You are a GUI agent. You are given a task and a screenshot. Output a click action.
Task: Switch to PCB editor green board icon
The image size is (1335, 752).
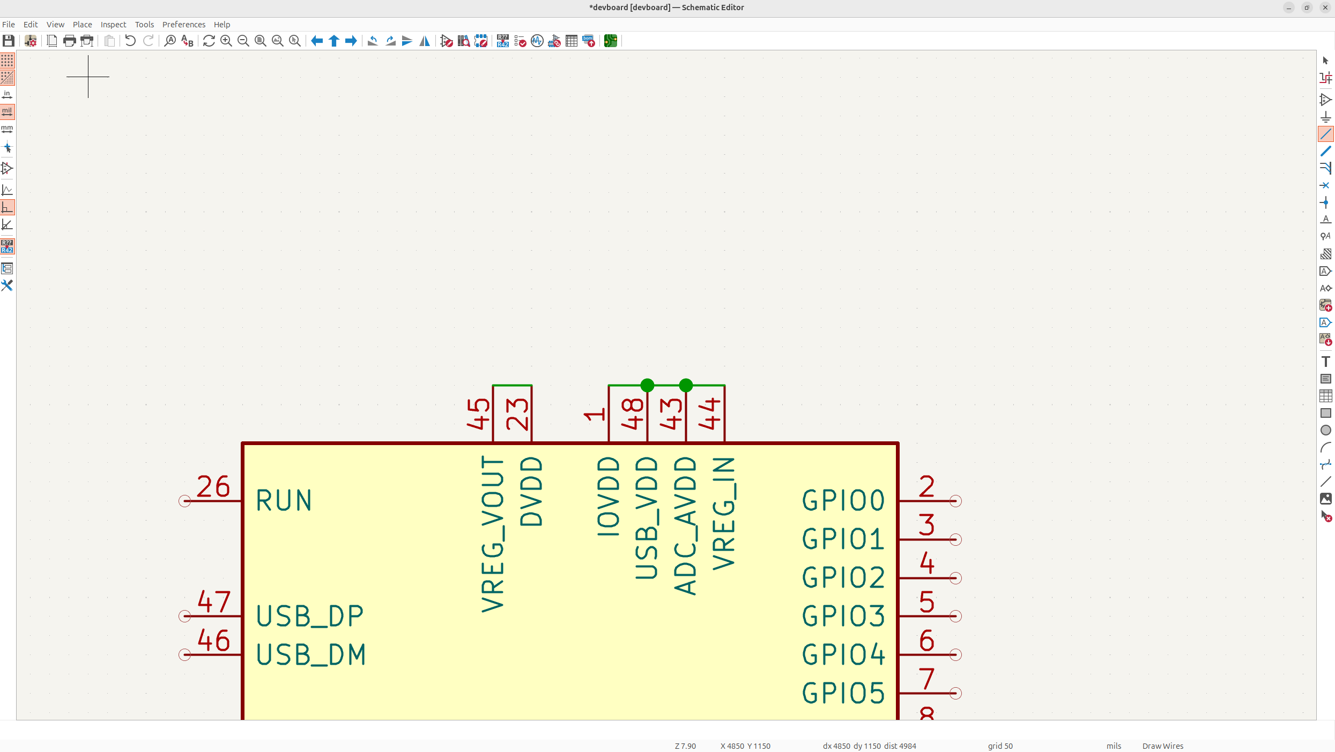click(610, 41)
